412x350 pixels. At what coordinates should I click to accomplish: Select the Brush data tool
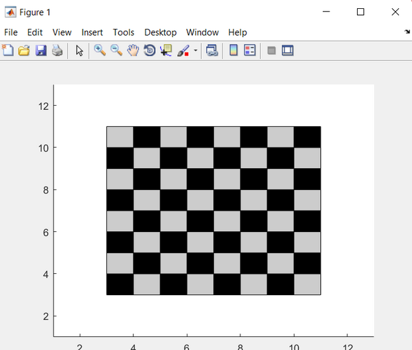pyautogui.click(x=183, y=50)
